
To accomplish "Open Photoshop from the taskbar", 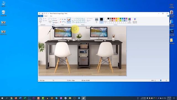I will tap(29, 98).
